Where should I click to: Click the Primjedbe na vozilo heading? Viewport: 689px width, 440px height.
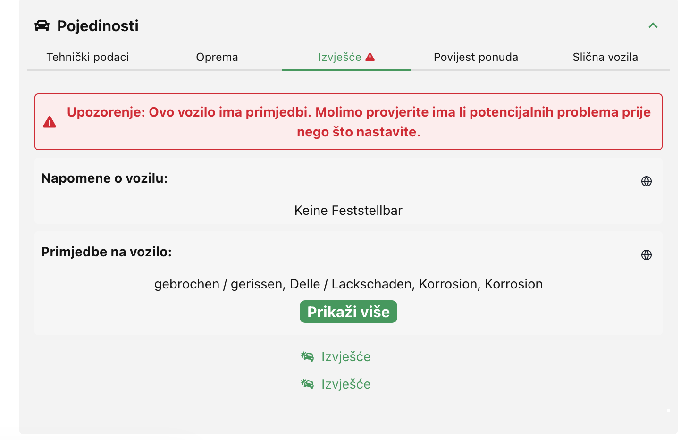[x=106, y=252]
